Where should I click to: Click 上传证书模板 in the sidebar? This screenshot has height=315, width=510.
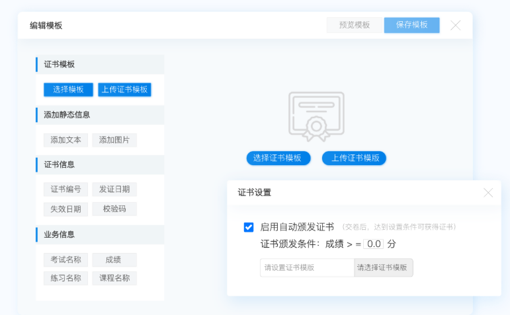click(x=125, y=90)
